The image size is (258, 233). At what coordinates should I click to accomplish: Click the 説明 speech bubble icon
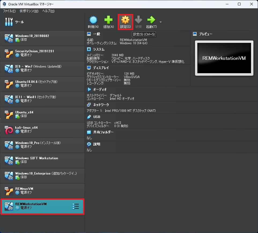[89, 144]
